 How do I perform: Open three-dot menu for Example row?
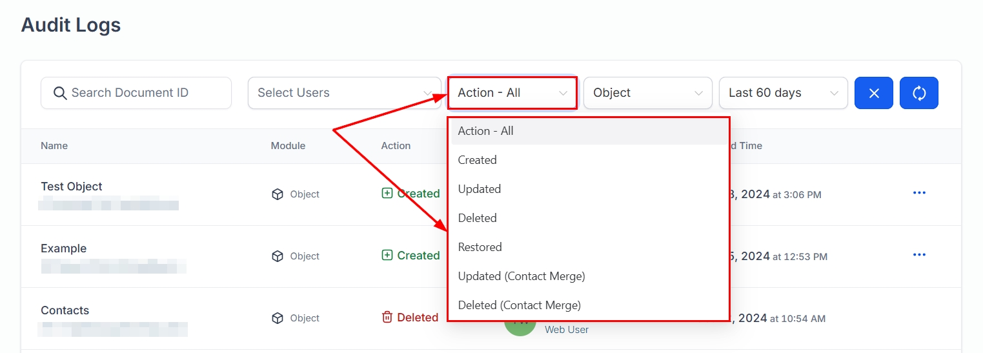pos(919,255)
